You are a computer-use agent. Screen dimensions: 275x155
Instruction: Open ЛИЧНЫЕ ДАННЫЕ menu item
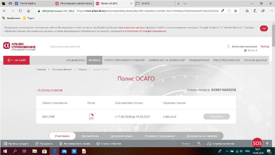(x=255, y=60)
